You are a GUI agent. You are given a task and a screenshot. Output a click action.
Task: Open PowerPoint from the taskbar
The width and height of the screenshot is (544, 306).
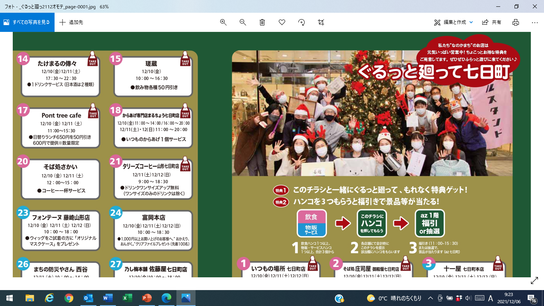click(x=147, y=298)
